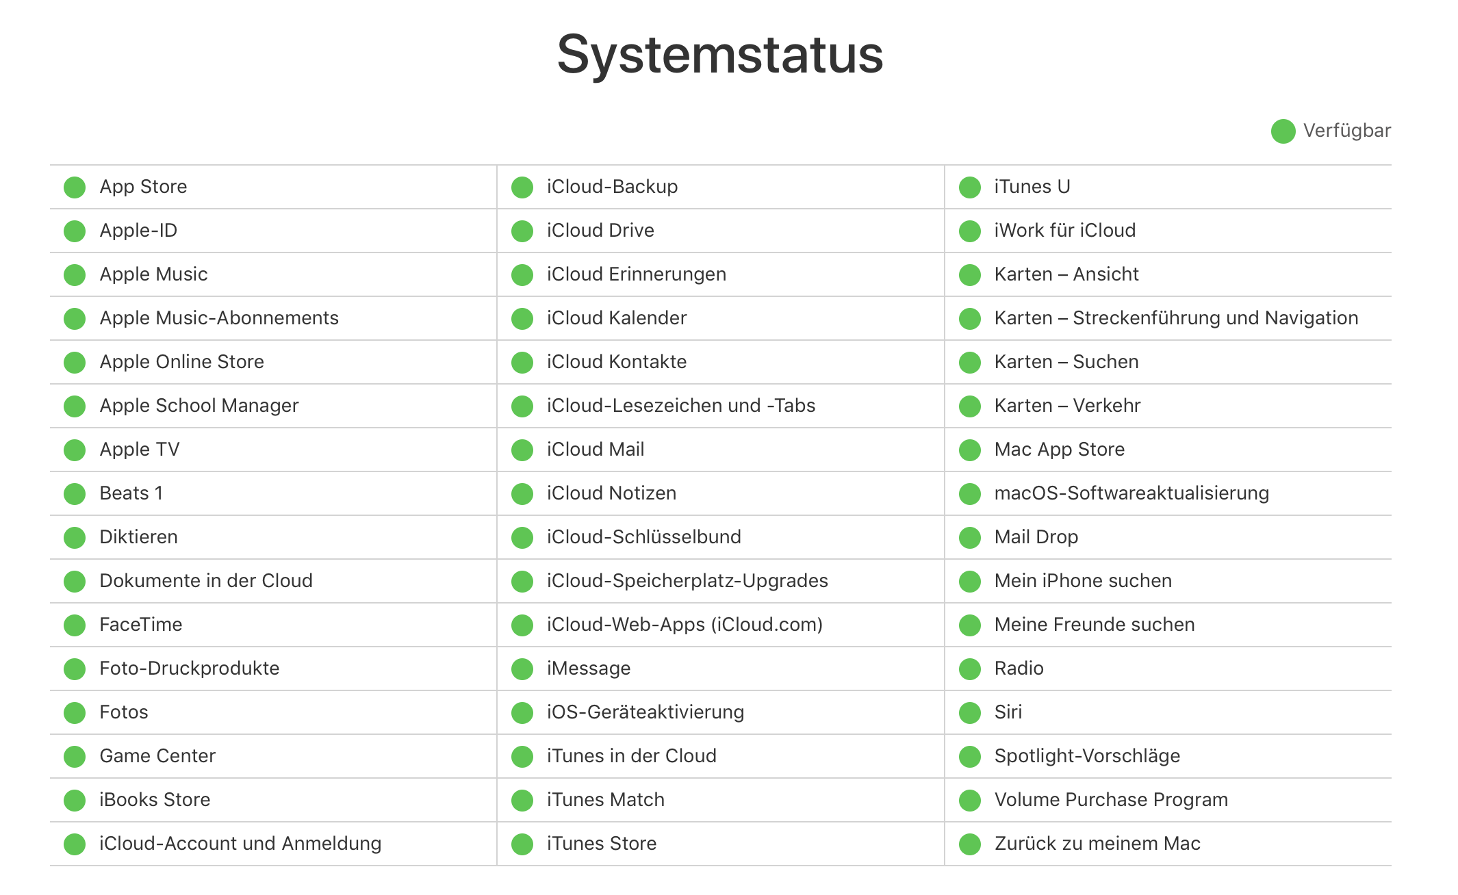
Task: Click the Diktieren service name
Action: pos(139,537)
